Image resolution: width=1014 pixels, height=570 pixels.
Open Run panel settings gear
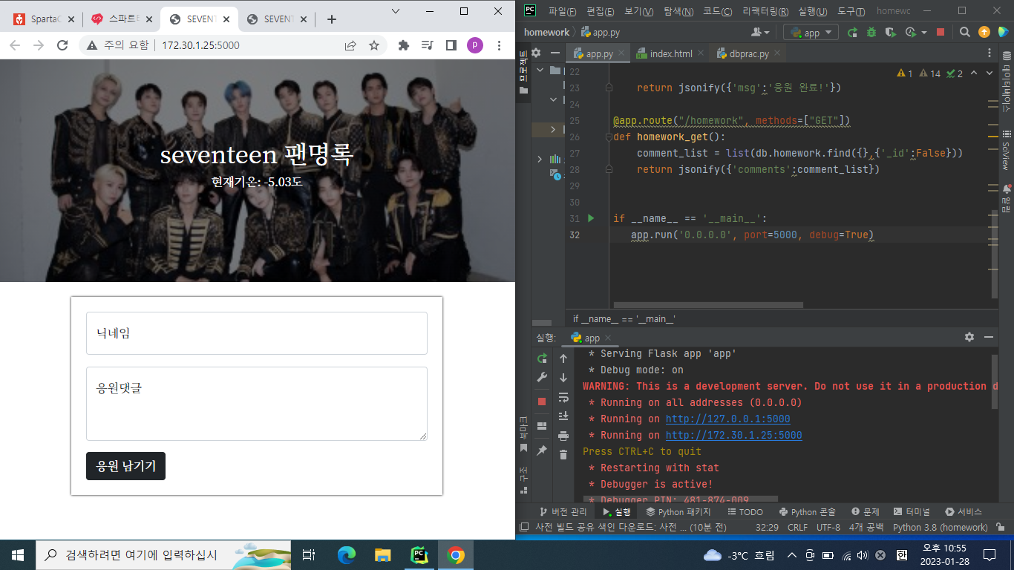point(969,337)
